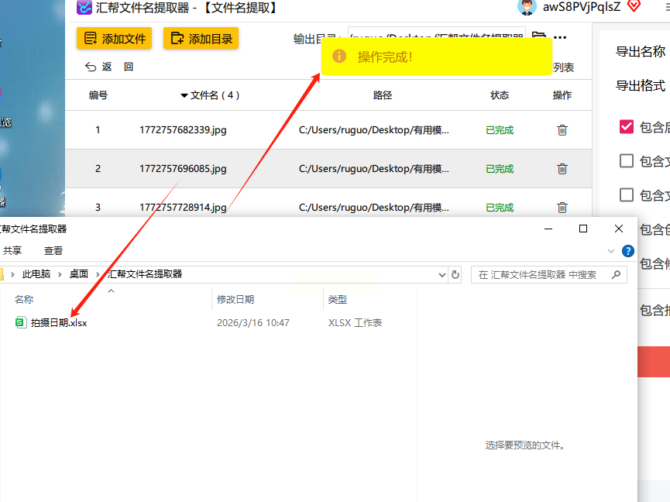Viewport: 670px width, 502px height.
Task: Uncheck the first checked 包含 checkbox
Action: click(x=627, y=126)
